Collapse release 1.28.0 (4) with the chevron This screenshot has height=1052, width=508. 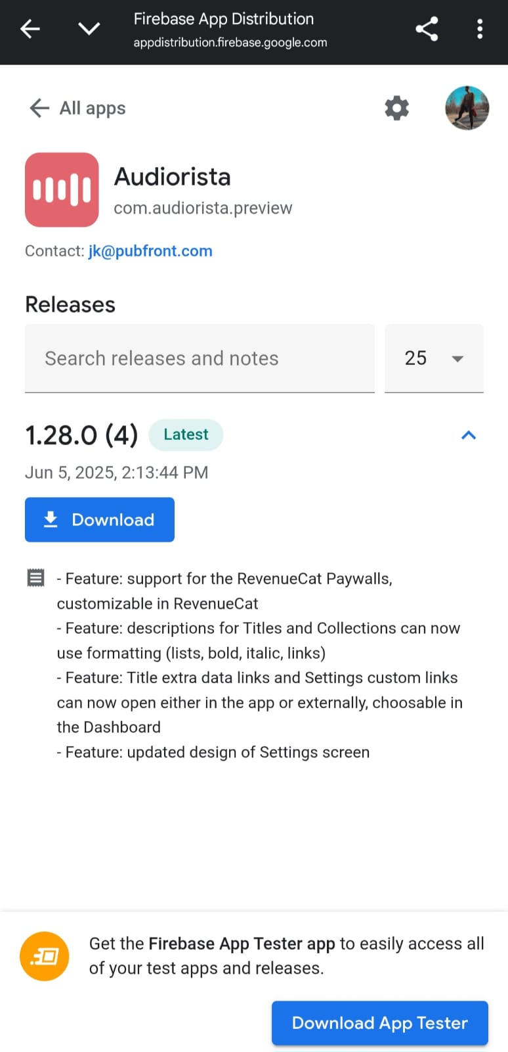click(469, 435)
